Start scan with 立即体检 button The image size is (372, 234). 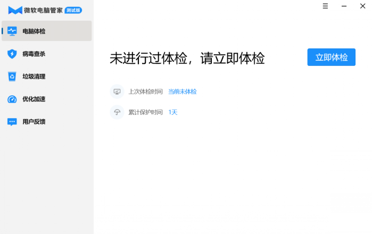(x=331, y=57)
